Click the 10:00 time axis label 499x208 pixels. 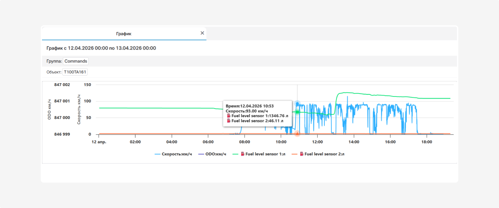(x=281, y=142)
